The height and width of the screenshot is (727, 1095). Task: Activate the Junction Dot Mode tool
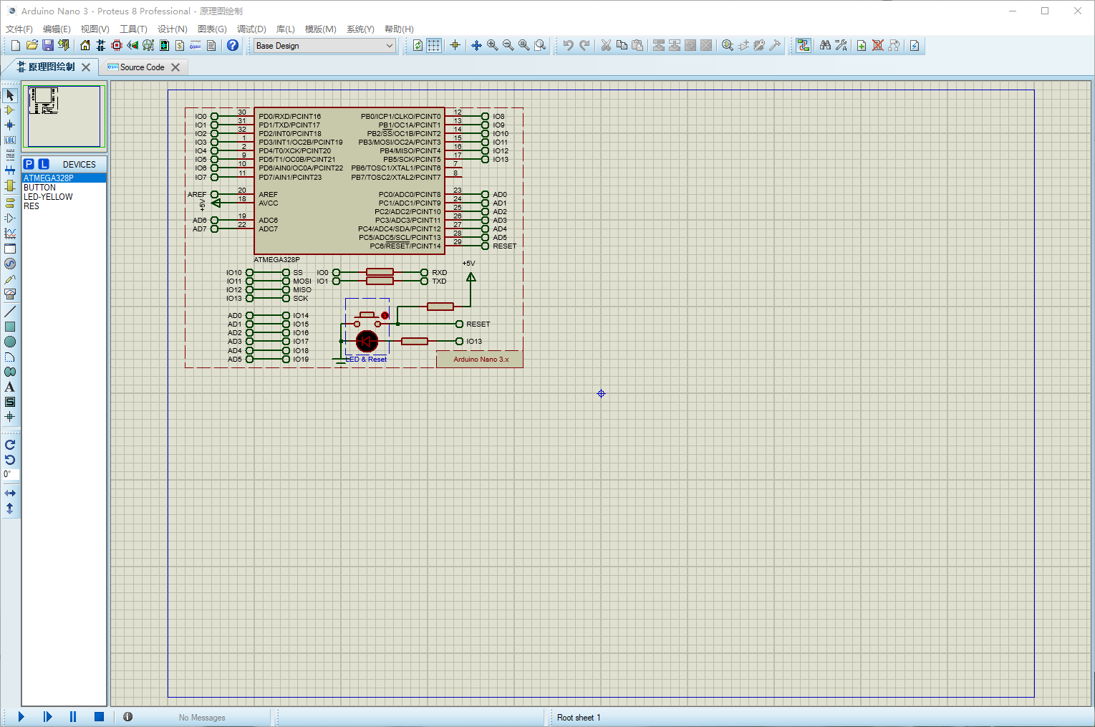[10, 125]
